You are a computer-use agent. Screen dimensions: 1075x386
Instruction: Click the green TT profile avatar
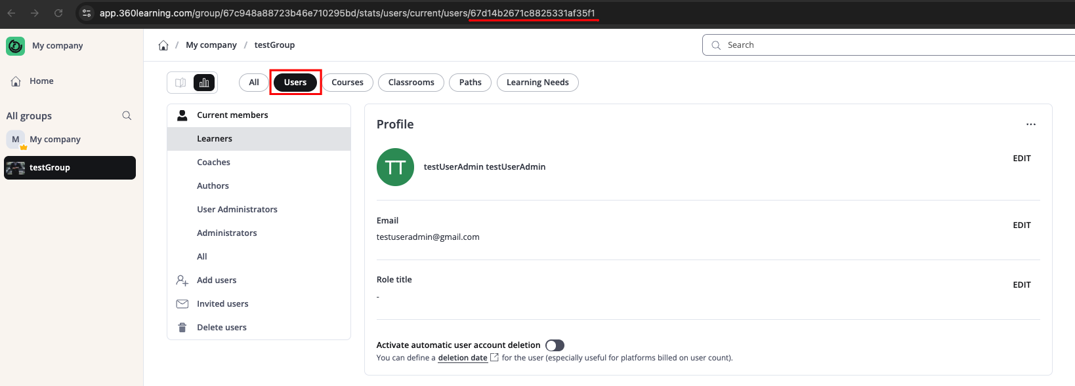395,167
